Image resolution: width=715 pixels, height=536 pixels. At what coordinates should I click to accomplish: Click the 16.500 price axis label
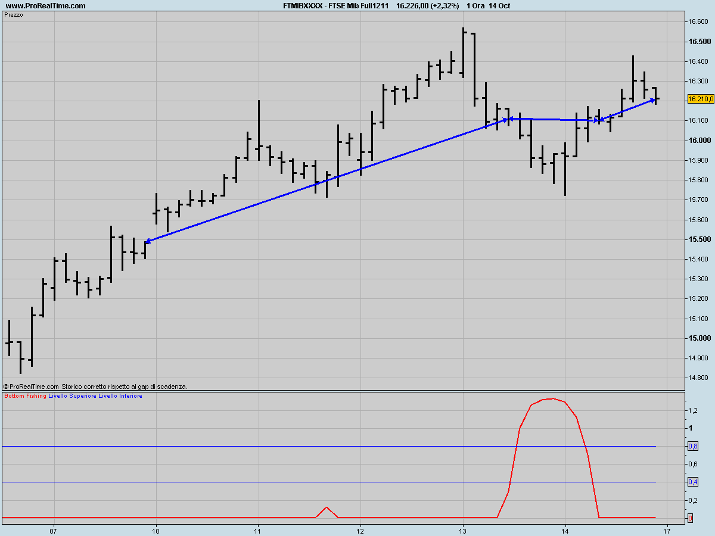point(700,42)
